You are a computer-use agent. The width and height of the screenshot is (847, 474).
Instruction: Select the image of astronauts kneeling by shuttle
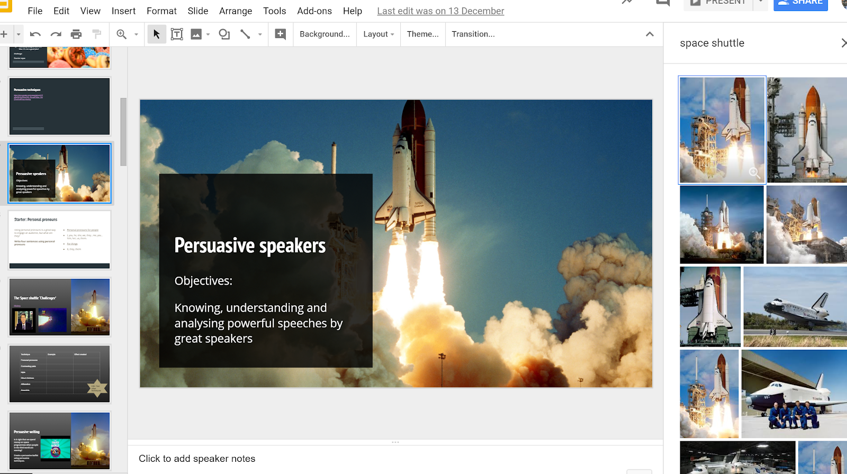click(794, 394)
